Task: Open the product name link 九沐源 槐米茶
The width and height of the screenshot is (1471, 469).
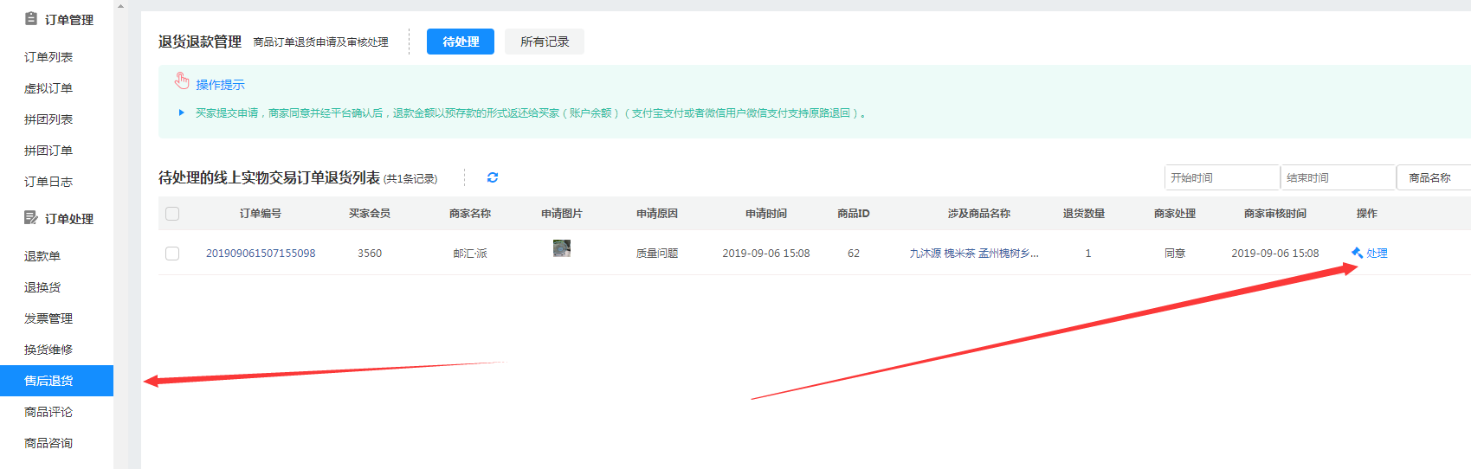Action: pyautogui.click(x=973, y=254)
